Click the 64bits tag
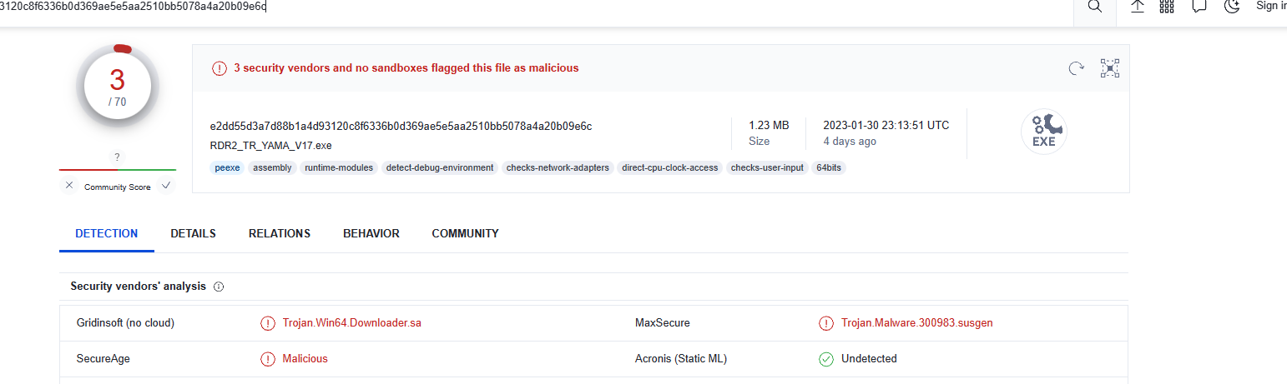 (x=829, y=167)
